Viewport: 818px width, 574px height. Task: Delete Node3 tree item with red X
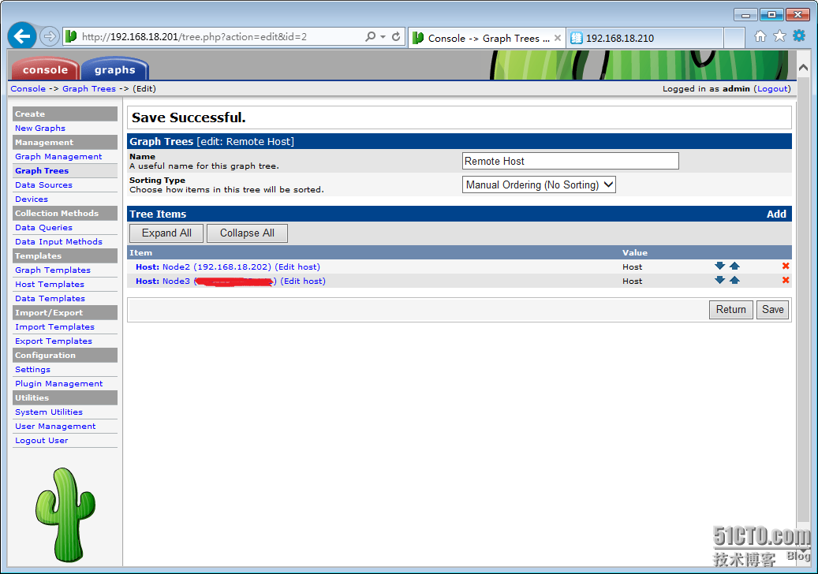coord(786,280)
